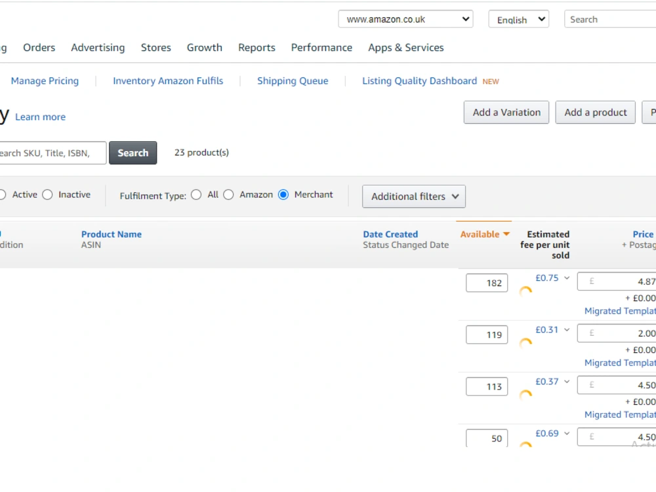
Task: Open the Shipping Queue link
Action: [x=293, y=81]
